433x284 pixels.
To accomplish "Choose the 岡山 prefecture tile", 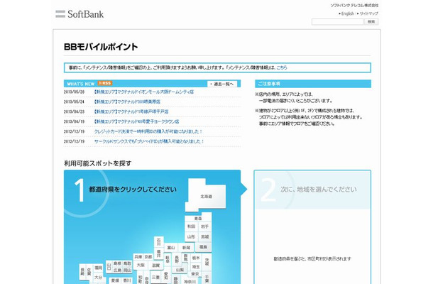I will pos(127,271).
